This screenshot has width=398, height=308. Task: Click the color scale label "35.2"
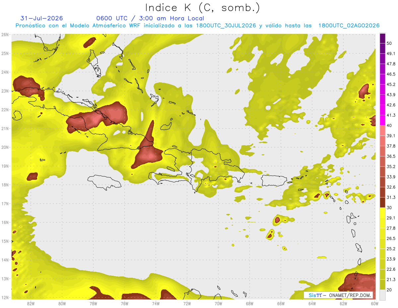click(x=391, y=166)
